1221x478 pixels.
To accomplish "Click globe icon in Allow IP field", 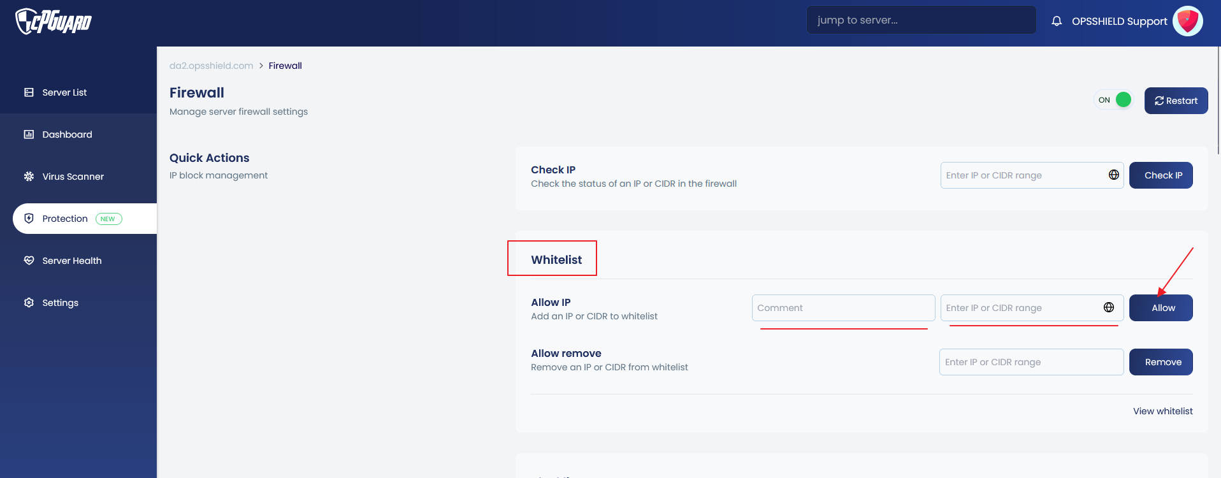I will [1108, 308].
